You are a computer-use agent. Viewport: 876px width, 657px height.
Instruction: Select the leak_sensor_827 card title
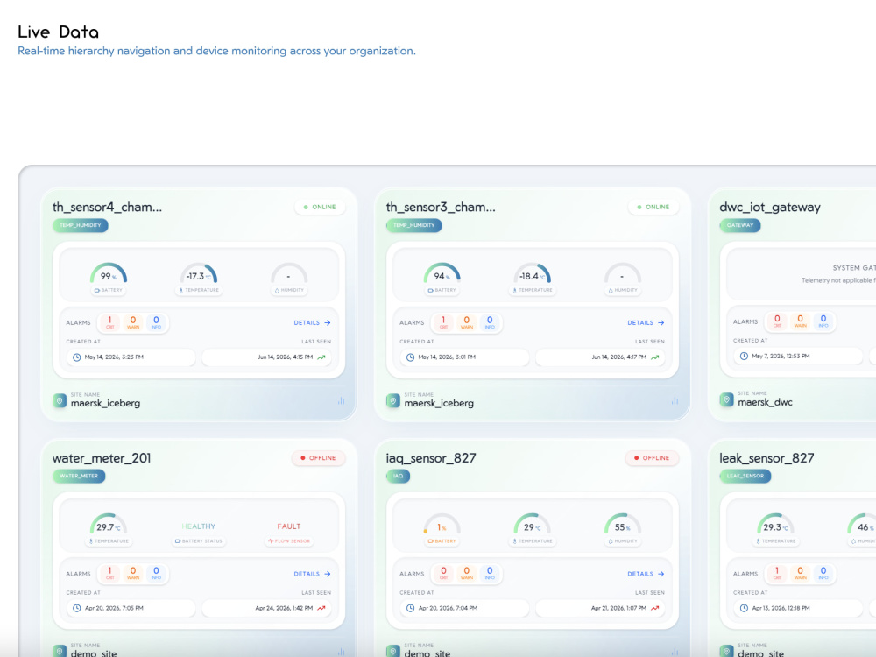point(766,458)
